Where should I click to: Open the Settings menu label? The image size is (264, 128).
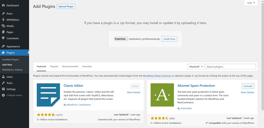pyautogui.click(x=11, y=89)
